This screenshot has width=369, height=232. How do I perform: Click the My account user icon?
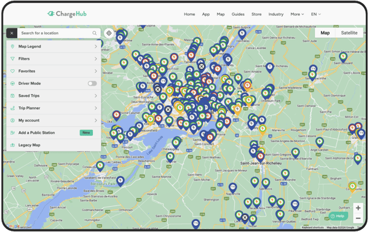tap(13, 121)
